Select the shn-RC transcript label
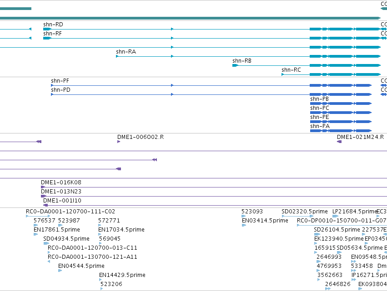Viewport: 387px width, 291px height. pos(291,70)
